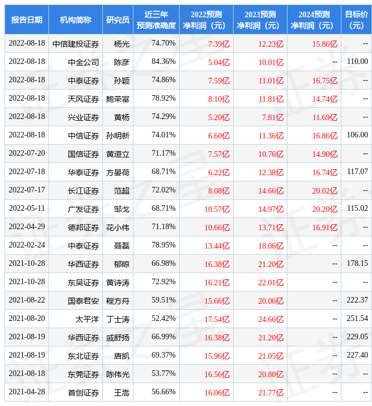Select researcher 孙颖 cell
Image resolution: width=372 pixels, height=406 pixels.
pyautogui.click(x=118, y=81)
